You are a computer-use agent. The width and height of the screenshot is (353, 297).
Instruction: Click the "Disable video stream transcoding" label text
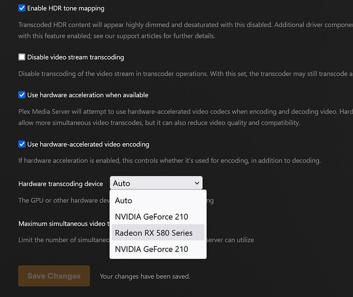tap(75, 57)
